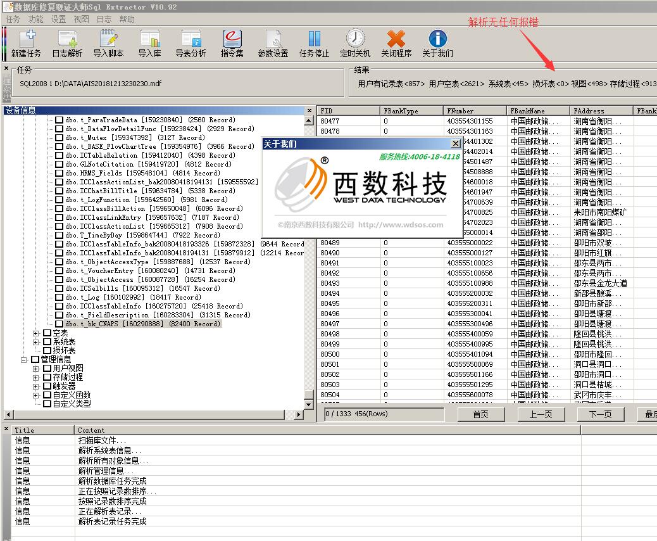Click the tree vertical scrollbar up arrow
657x541 pixels.
click(310, 120)
